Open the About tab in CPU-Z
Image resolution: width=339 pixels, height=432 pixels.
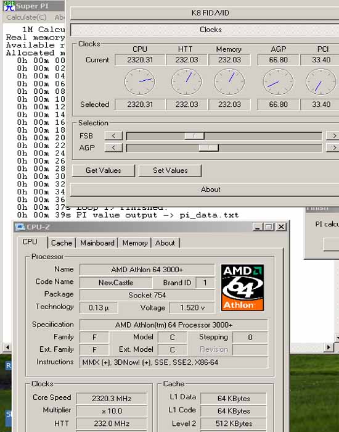[165, 243]
